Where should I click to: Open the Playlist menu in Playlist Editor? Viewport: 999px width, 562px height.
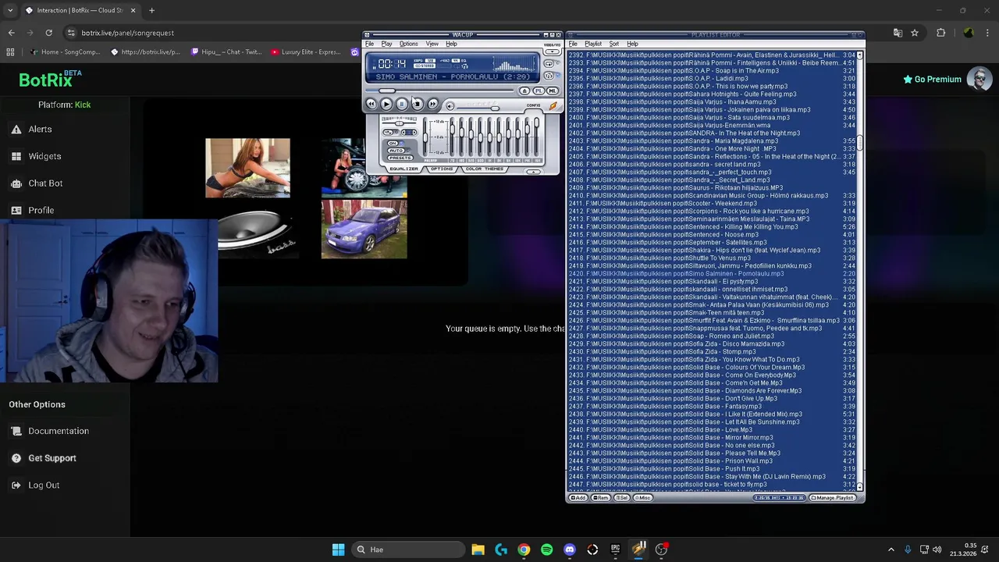pyautogui.click(x=593, y=44)
